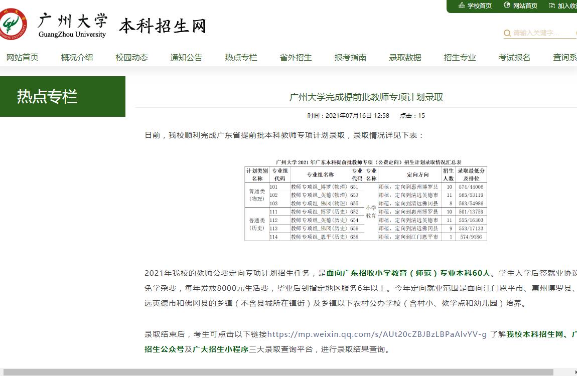Open the 录取数据 menu item
Screen dimensions: 577x376
click(x=405, y=57)
